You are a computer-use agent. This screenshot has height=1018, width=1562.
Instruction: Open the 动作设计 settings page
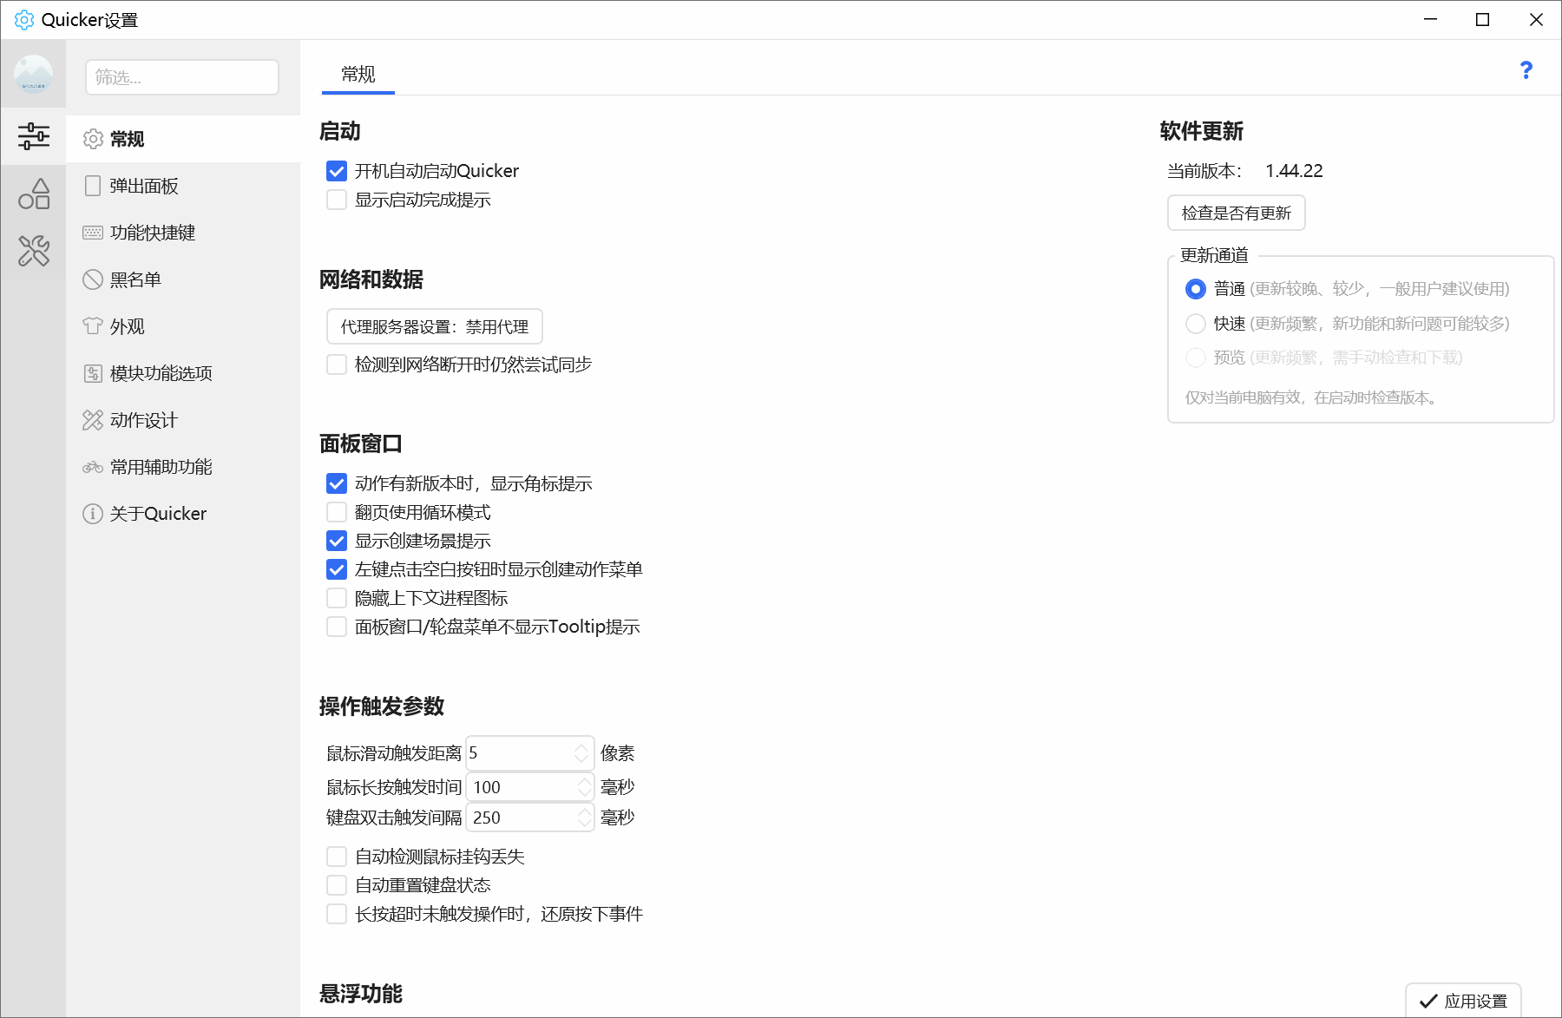click(x=183, y=420)
